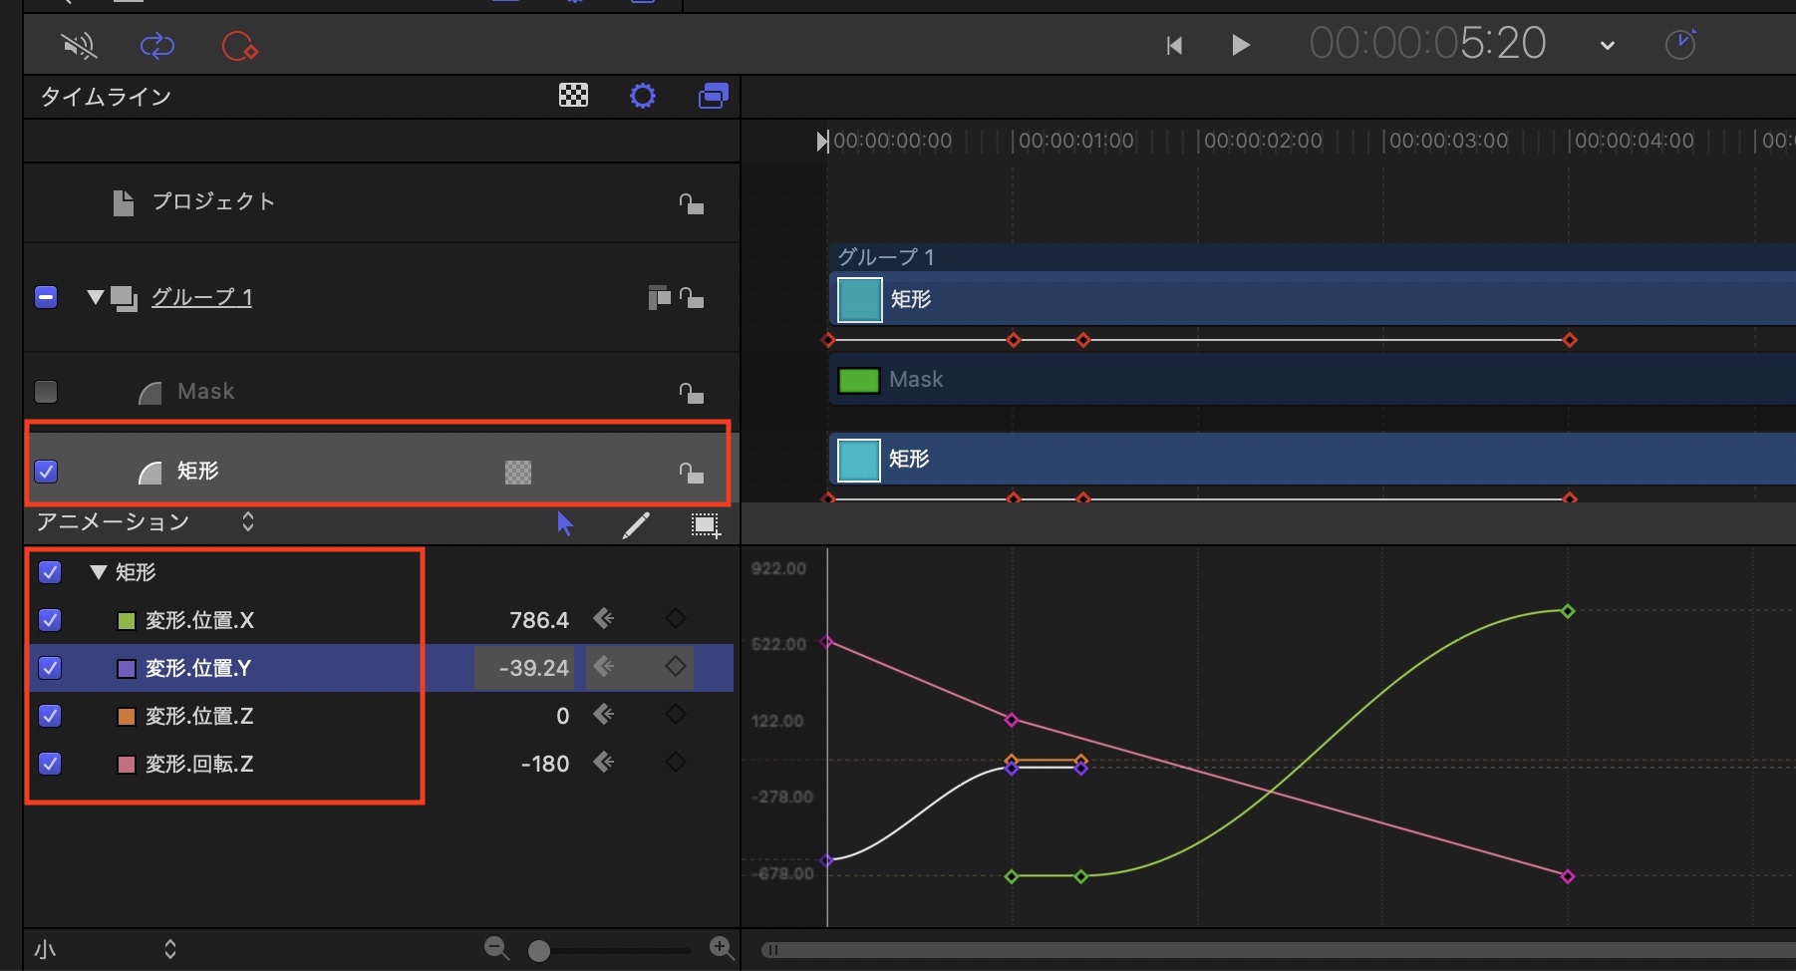
Task: Click the gear icon in timeline header
Action: (643, 96)
